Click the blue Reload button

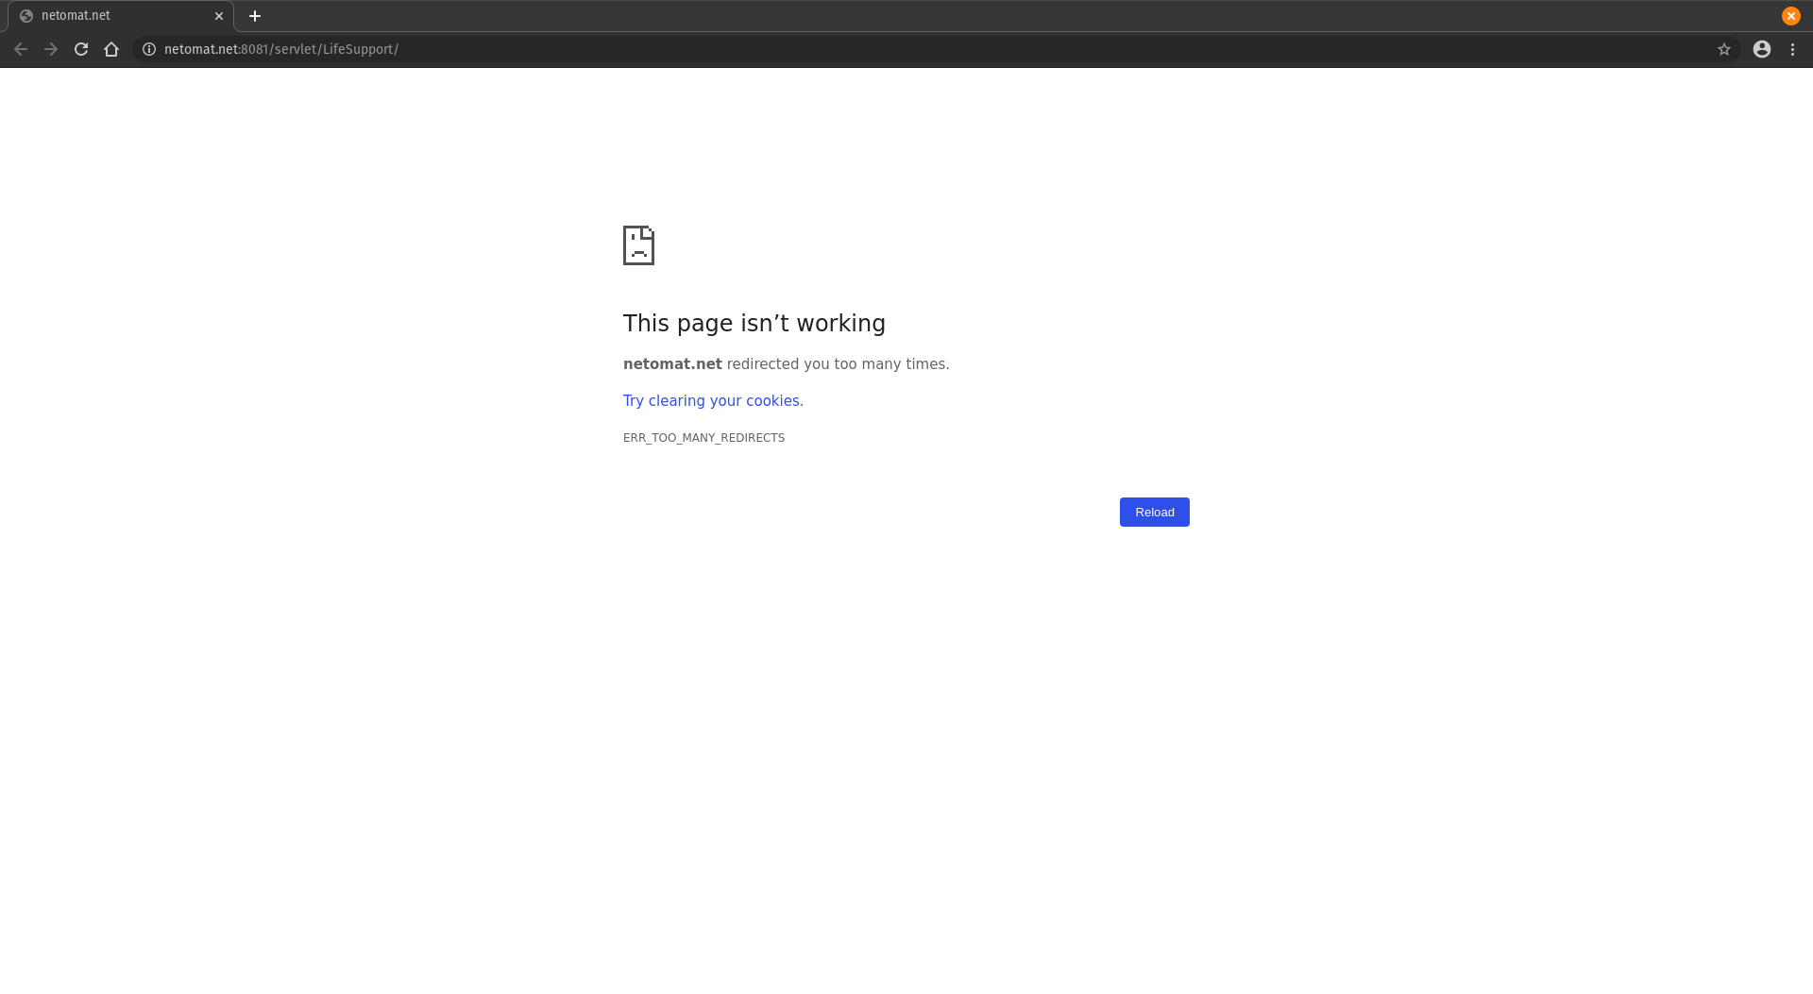(x=1155, y=513)
